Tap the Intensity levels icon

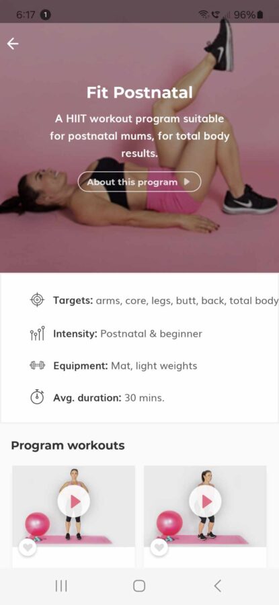pos(37,333)
